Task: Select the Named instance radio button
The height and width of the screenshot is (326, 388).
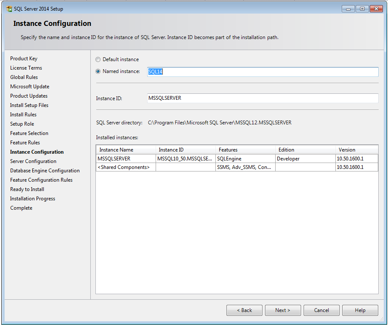Action: (x=98, y=71)
